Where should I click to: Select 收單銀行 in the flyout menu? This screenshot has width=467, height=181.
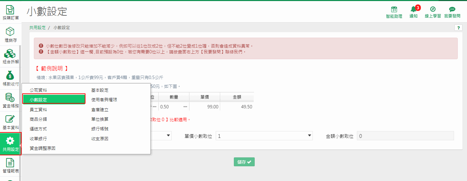(x=38, y=139)
